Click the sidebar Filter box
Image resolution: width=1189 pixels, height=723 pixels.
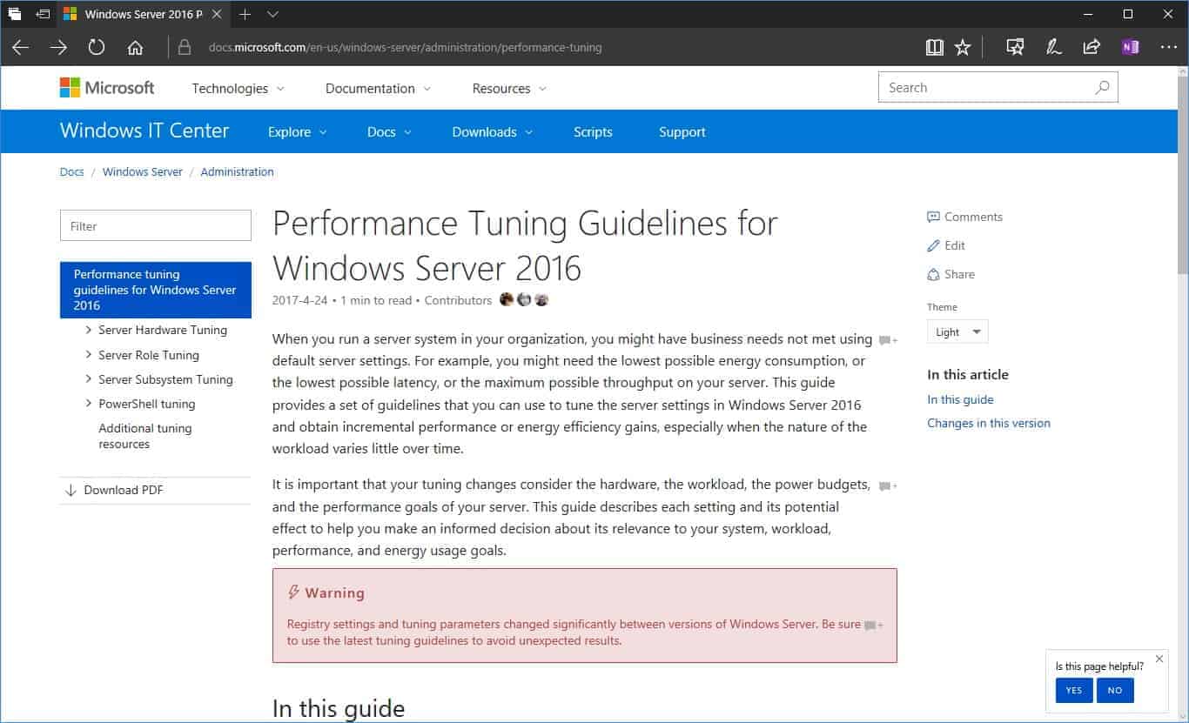(156, 225)
